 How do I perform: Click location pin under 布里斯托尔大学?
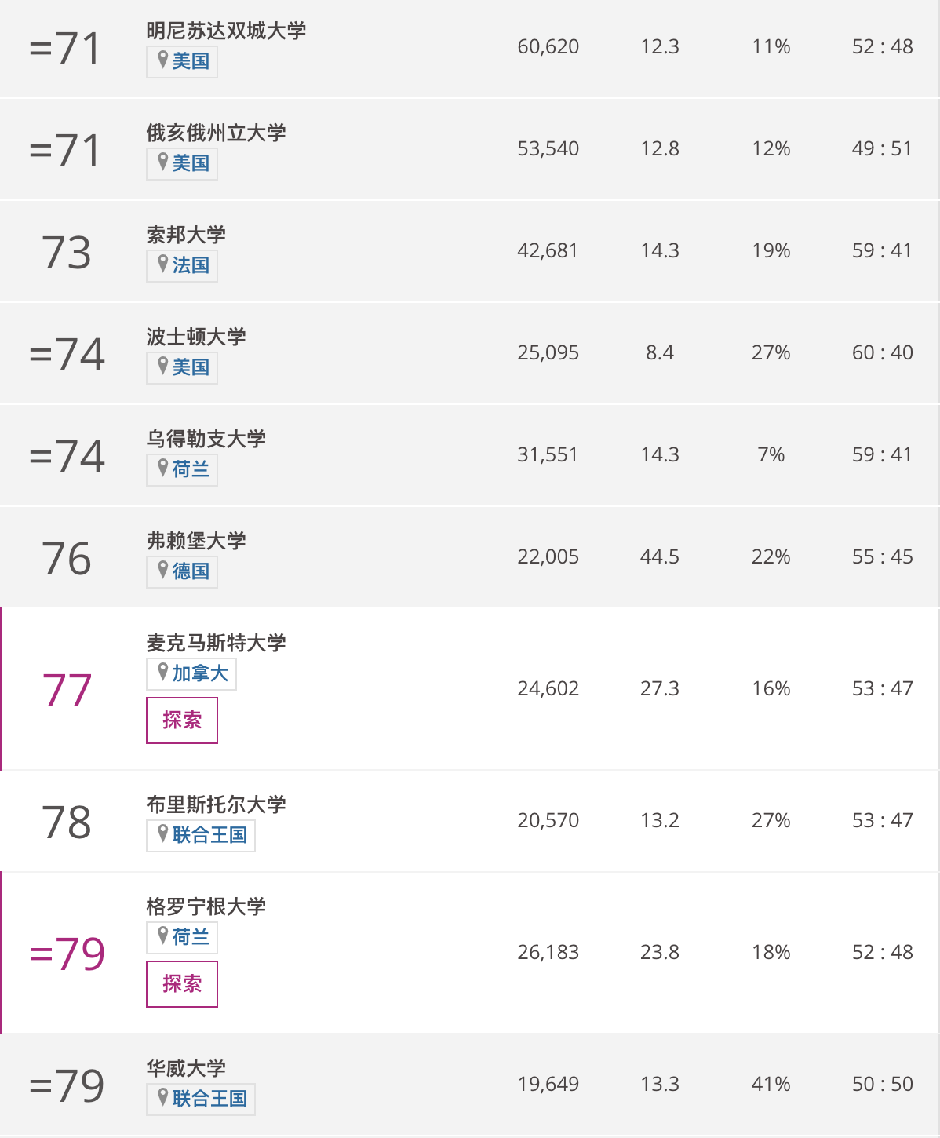[163, 833]
